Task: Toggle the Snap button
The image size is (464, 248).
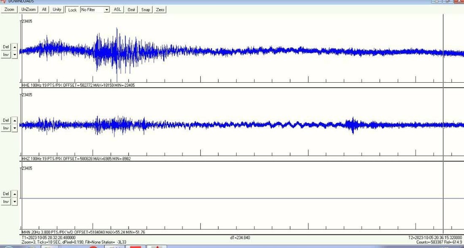Action: [x=146, y=10]
